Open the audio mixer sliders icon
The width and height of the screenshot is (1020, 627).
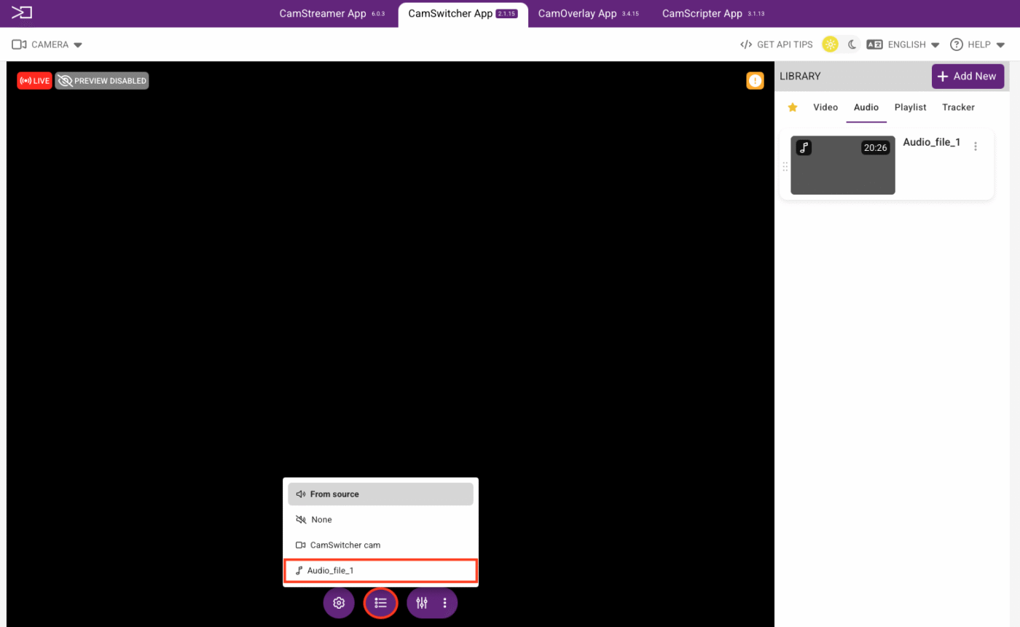[422, 603]
